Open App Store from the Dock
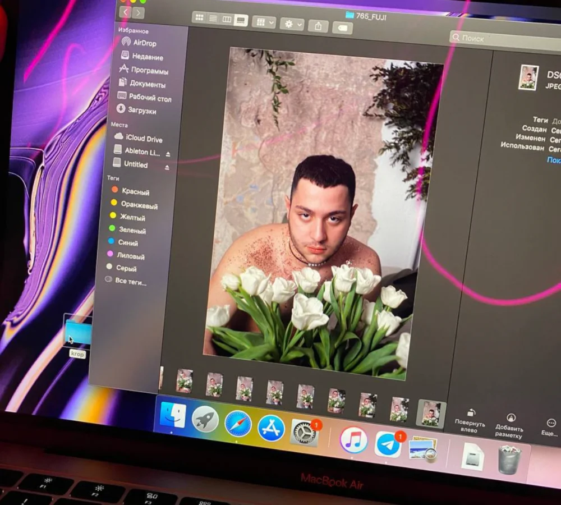 271,428
